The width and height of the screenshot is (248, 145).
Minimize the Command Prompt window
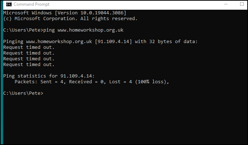pyautogui.click(x=226, y=4)
